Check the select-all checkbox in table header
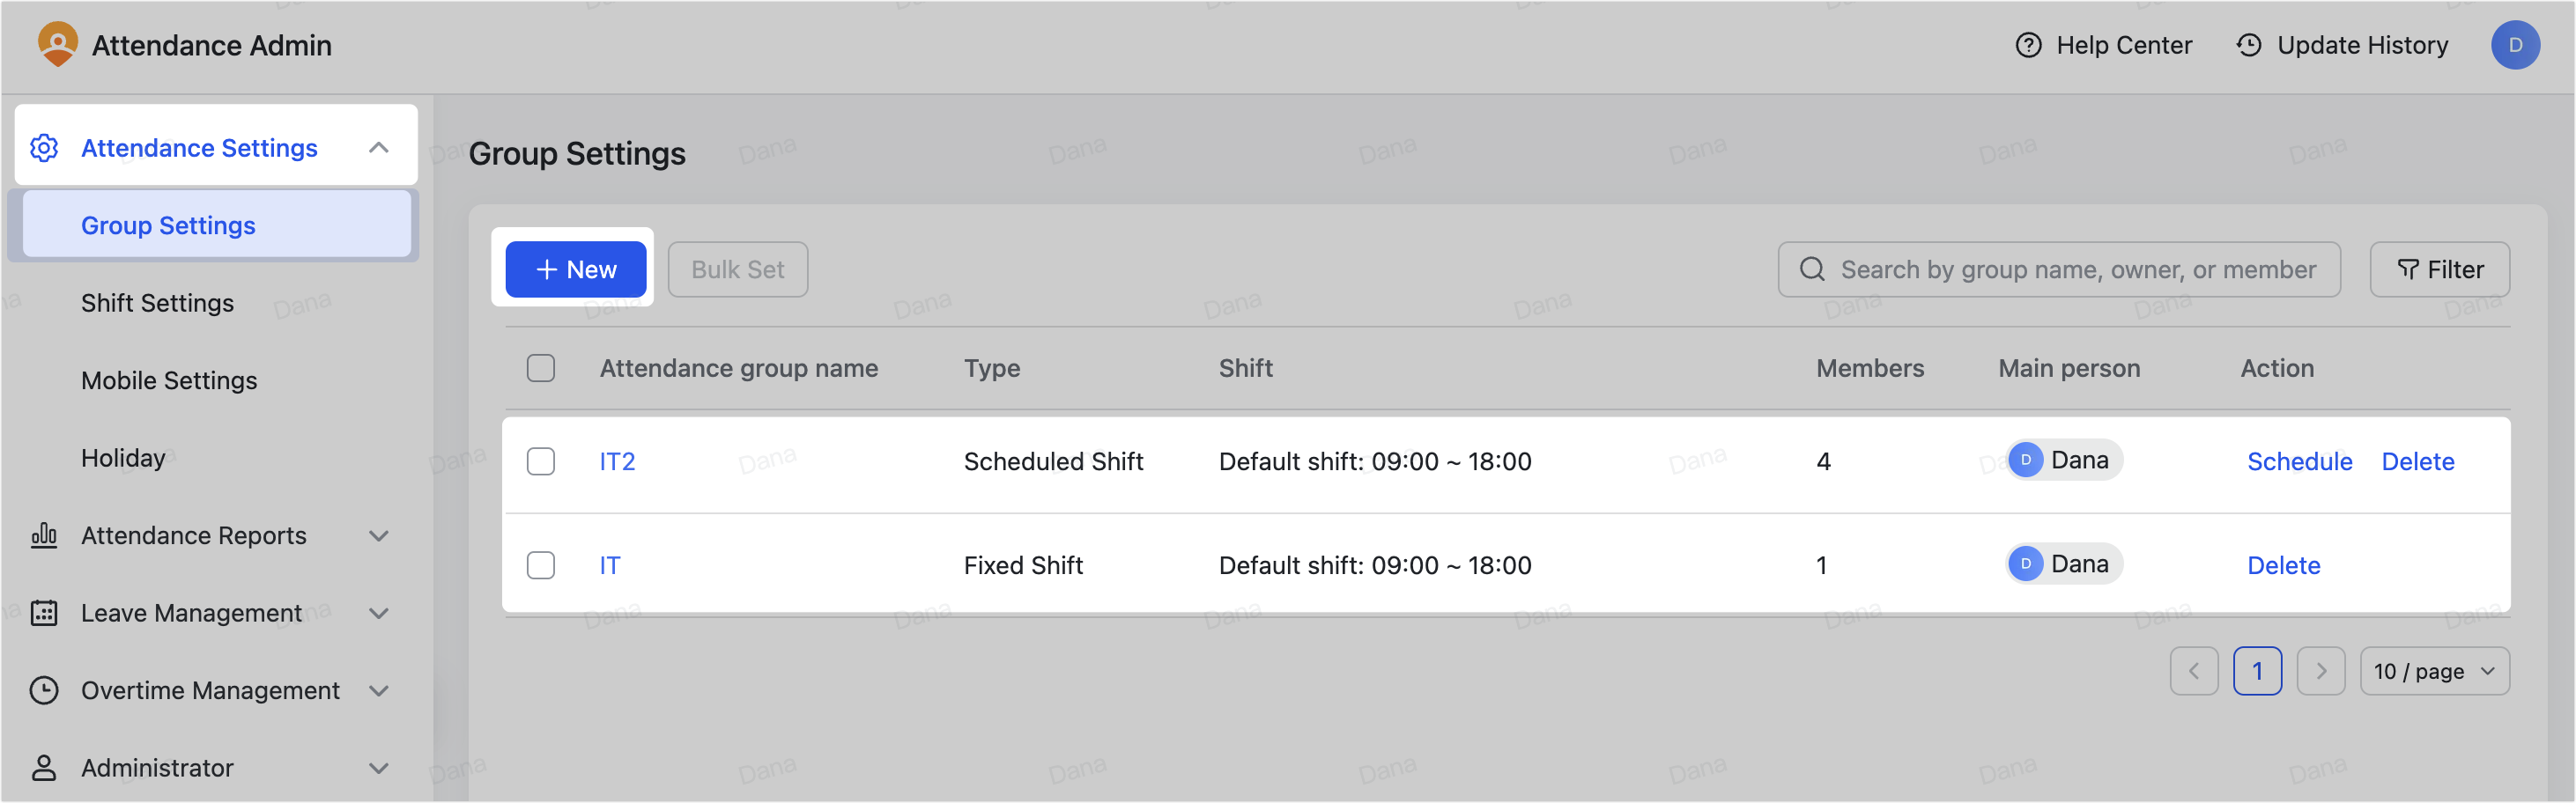2576x803 pixels. (x=540, y=368)
